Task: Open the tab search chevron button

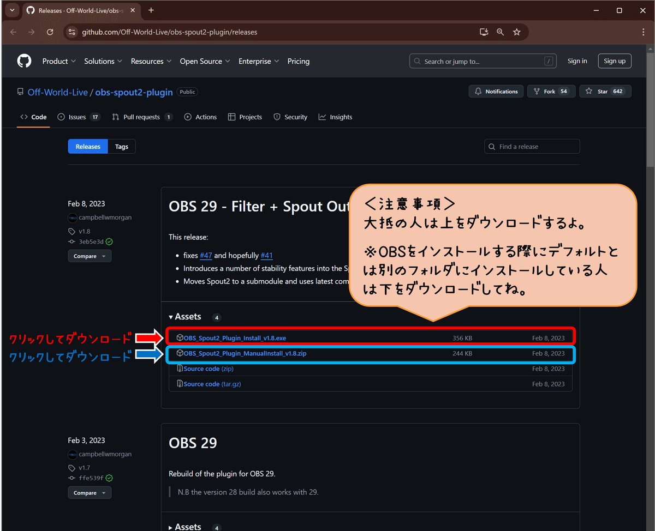Action: click(x=12, y=10)
